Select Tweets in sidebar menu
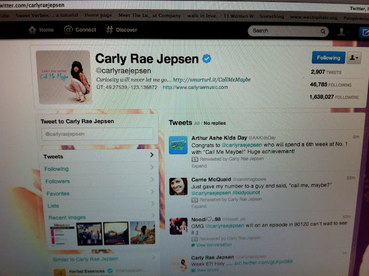The height and width of the screenshot is (276, 369). (x=99, y=156)
